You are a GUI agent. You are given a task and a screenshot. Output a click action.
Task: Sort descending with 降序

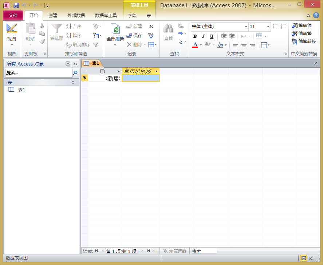pos(74,35)
